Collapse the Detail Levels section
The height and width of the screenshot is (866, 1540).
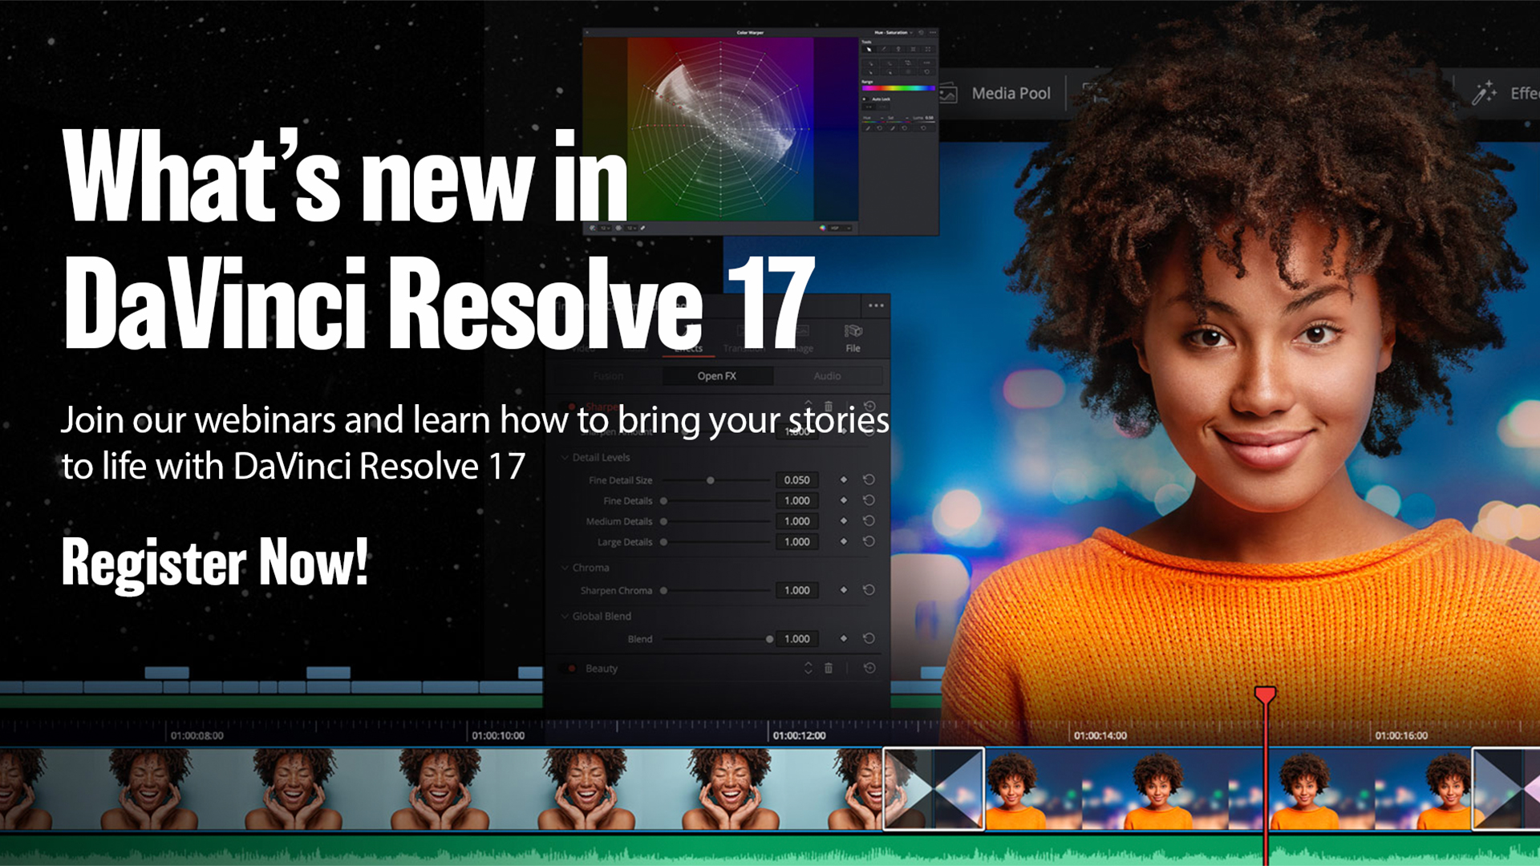point(565,458)
